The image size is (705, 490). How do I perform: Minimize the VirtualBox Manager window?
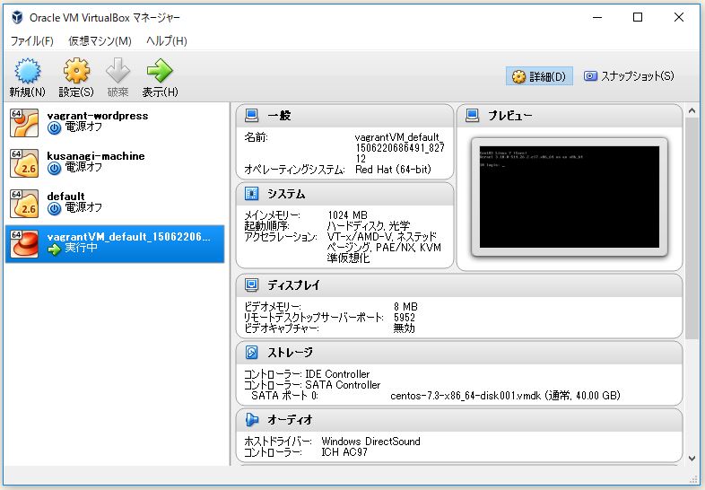click(597, 17)
